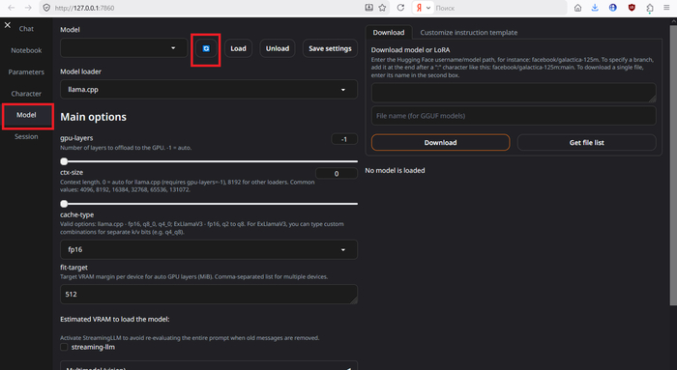Open the browser downloads icon

pos(595,8)
